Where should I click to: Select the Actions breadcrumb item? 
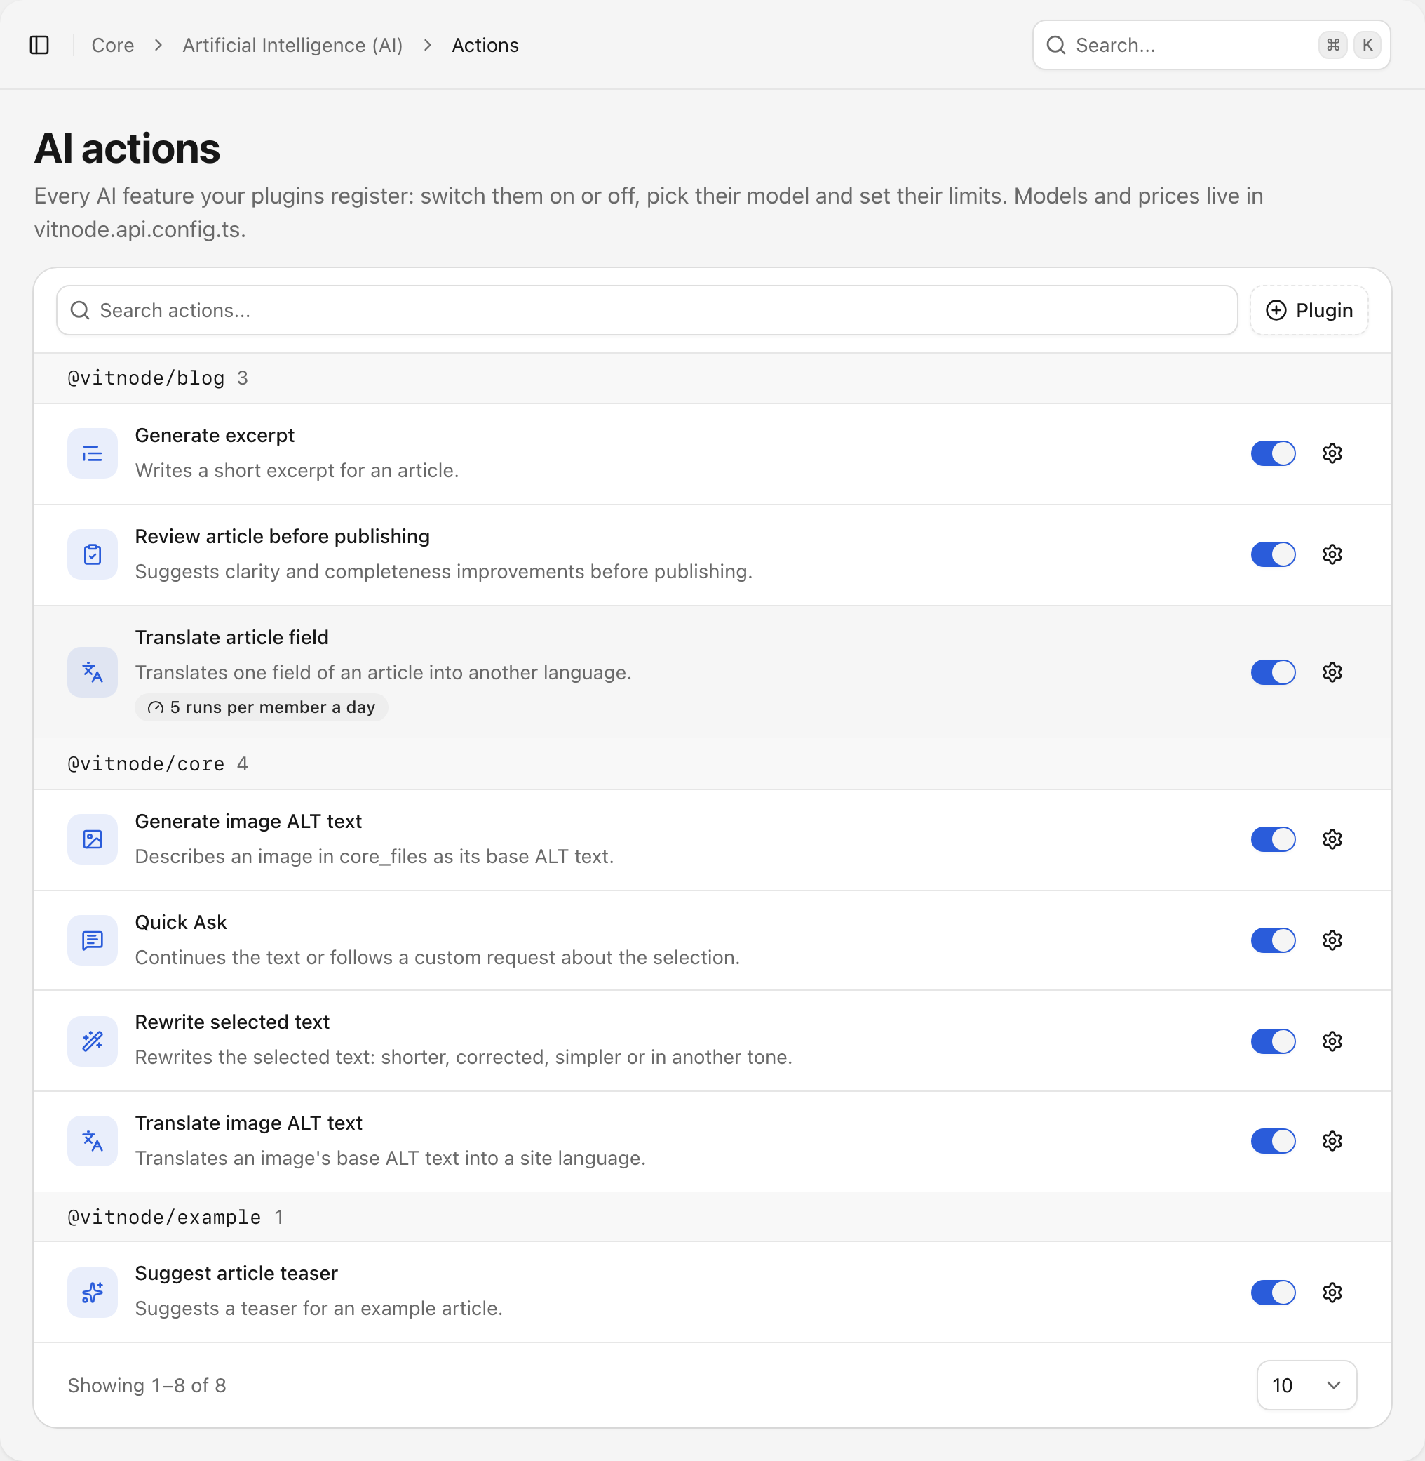point(485,45)
